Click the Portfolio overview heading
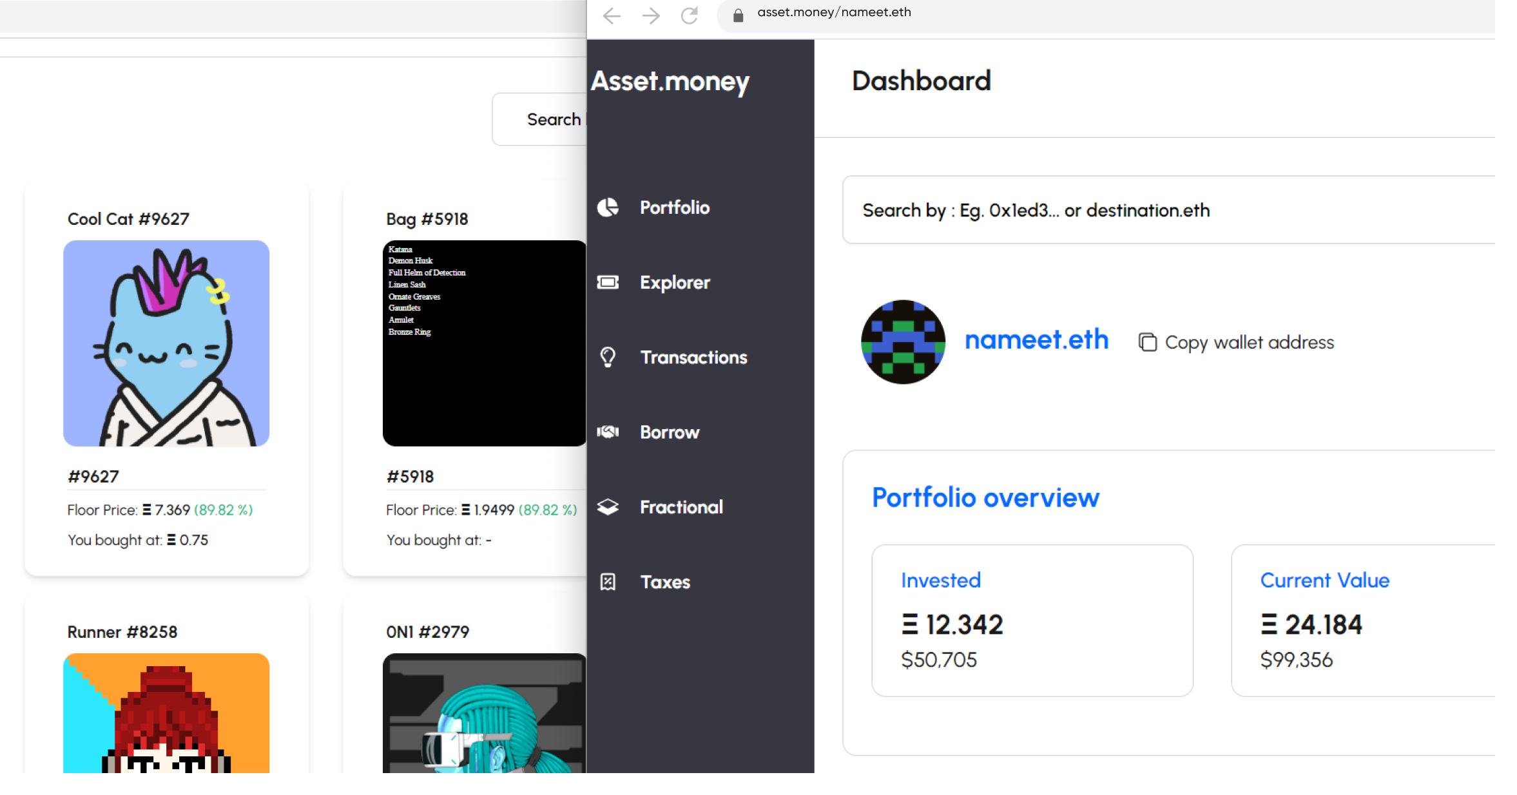 click(x=985, y=497)
